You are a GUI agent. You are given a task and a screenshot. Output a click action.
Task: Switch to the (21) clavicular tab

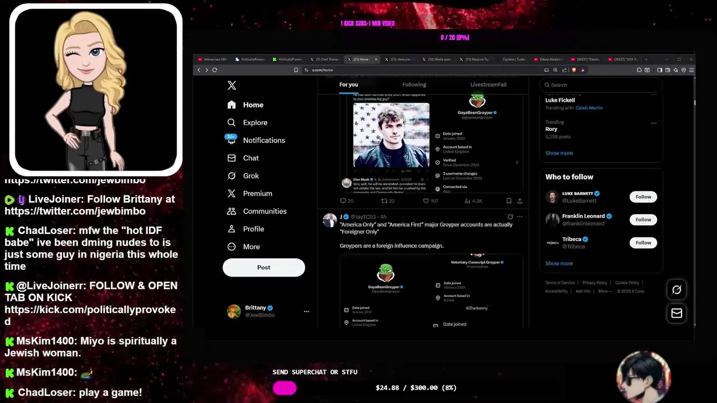tap(401, 59)
